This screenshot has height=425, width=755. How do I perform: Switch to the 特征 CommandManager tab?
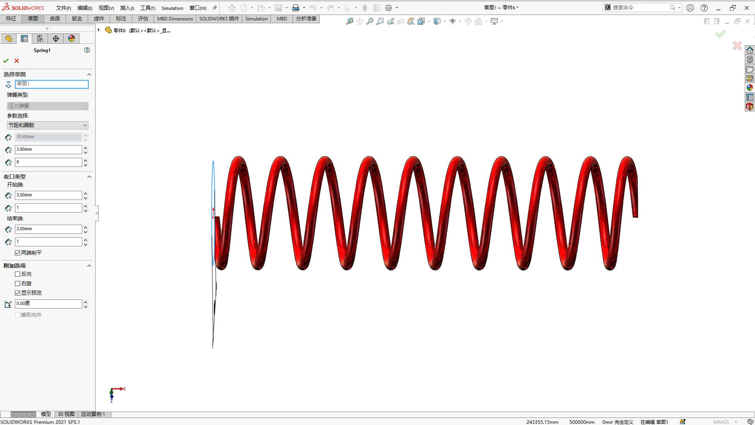pyautogui.click(x=11, y=18)
